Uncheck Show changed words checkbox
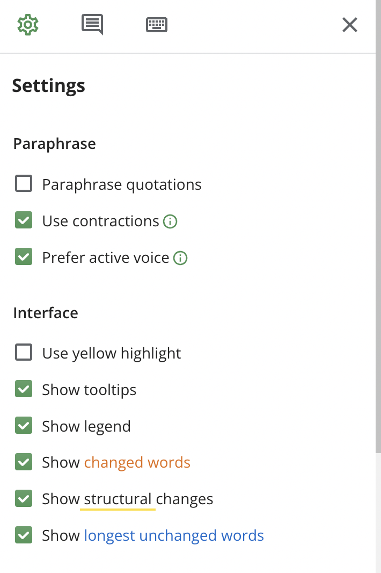 click(x=24, y=462)
